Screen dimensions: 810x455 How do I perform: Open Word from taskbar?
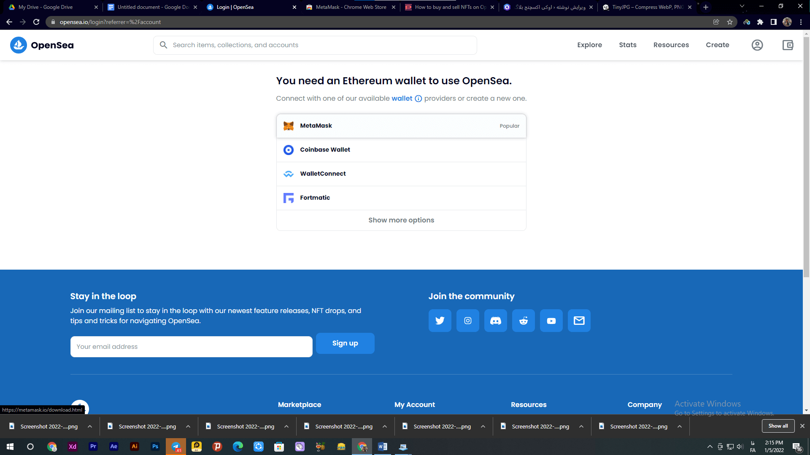tap(383, 447)
